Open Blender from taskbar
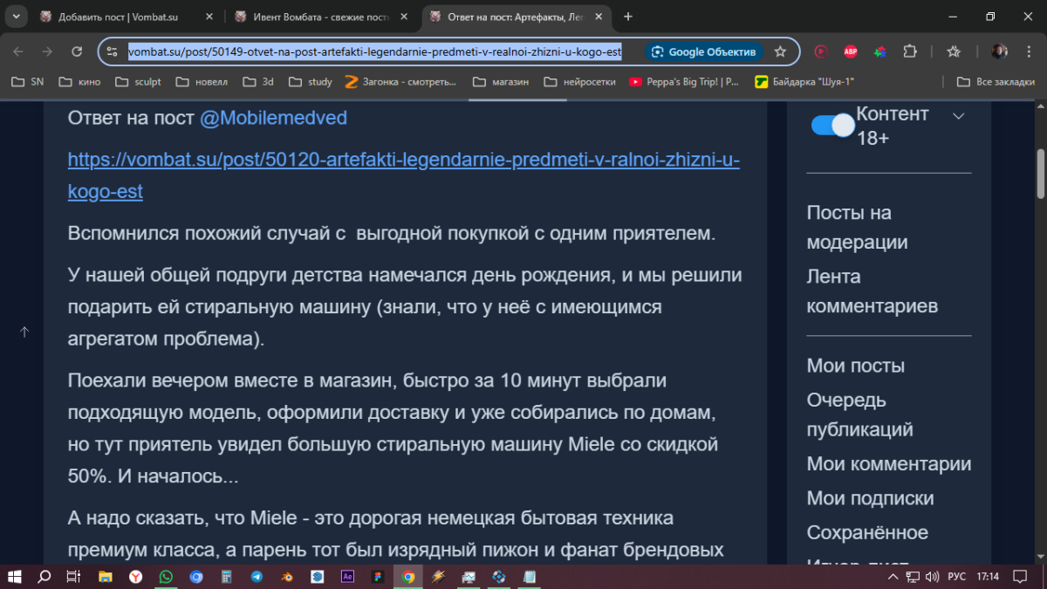This screenshot has height=589, width=1047. 287,577
